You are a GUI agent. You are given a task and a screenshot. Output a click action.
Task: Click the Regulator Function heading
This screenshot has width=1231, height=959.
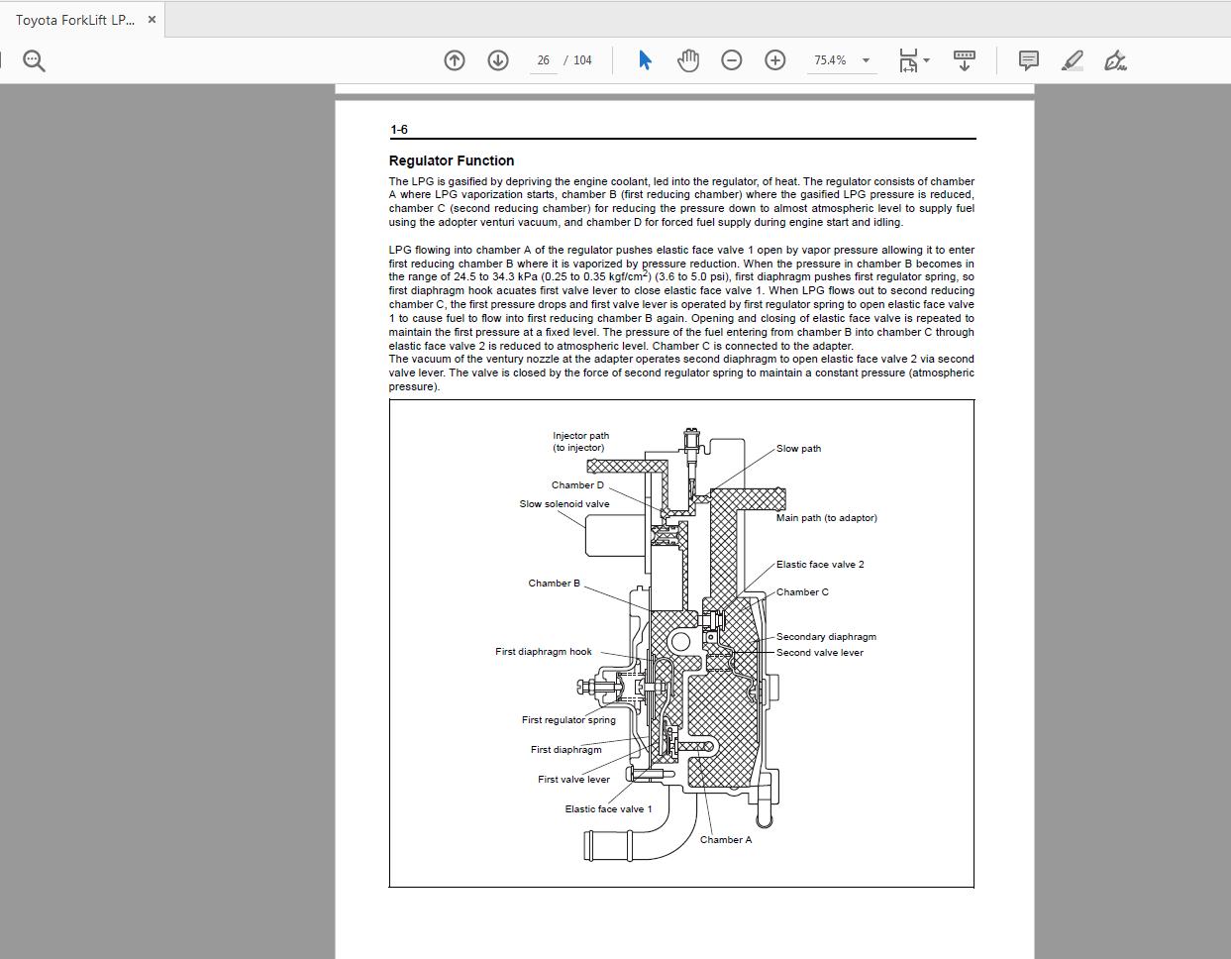[452, 160]
